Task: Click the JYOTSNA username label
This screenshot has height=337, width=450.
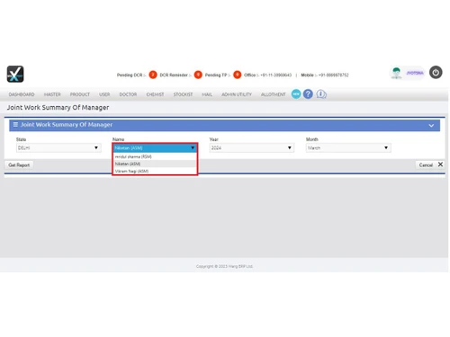Action: pos(415,73)
